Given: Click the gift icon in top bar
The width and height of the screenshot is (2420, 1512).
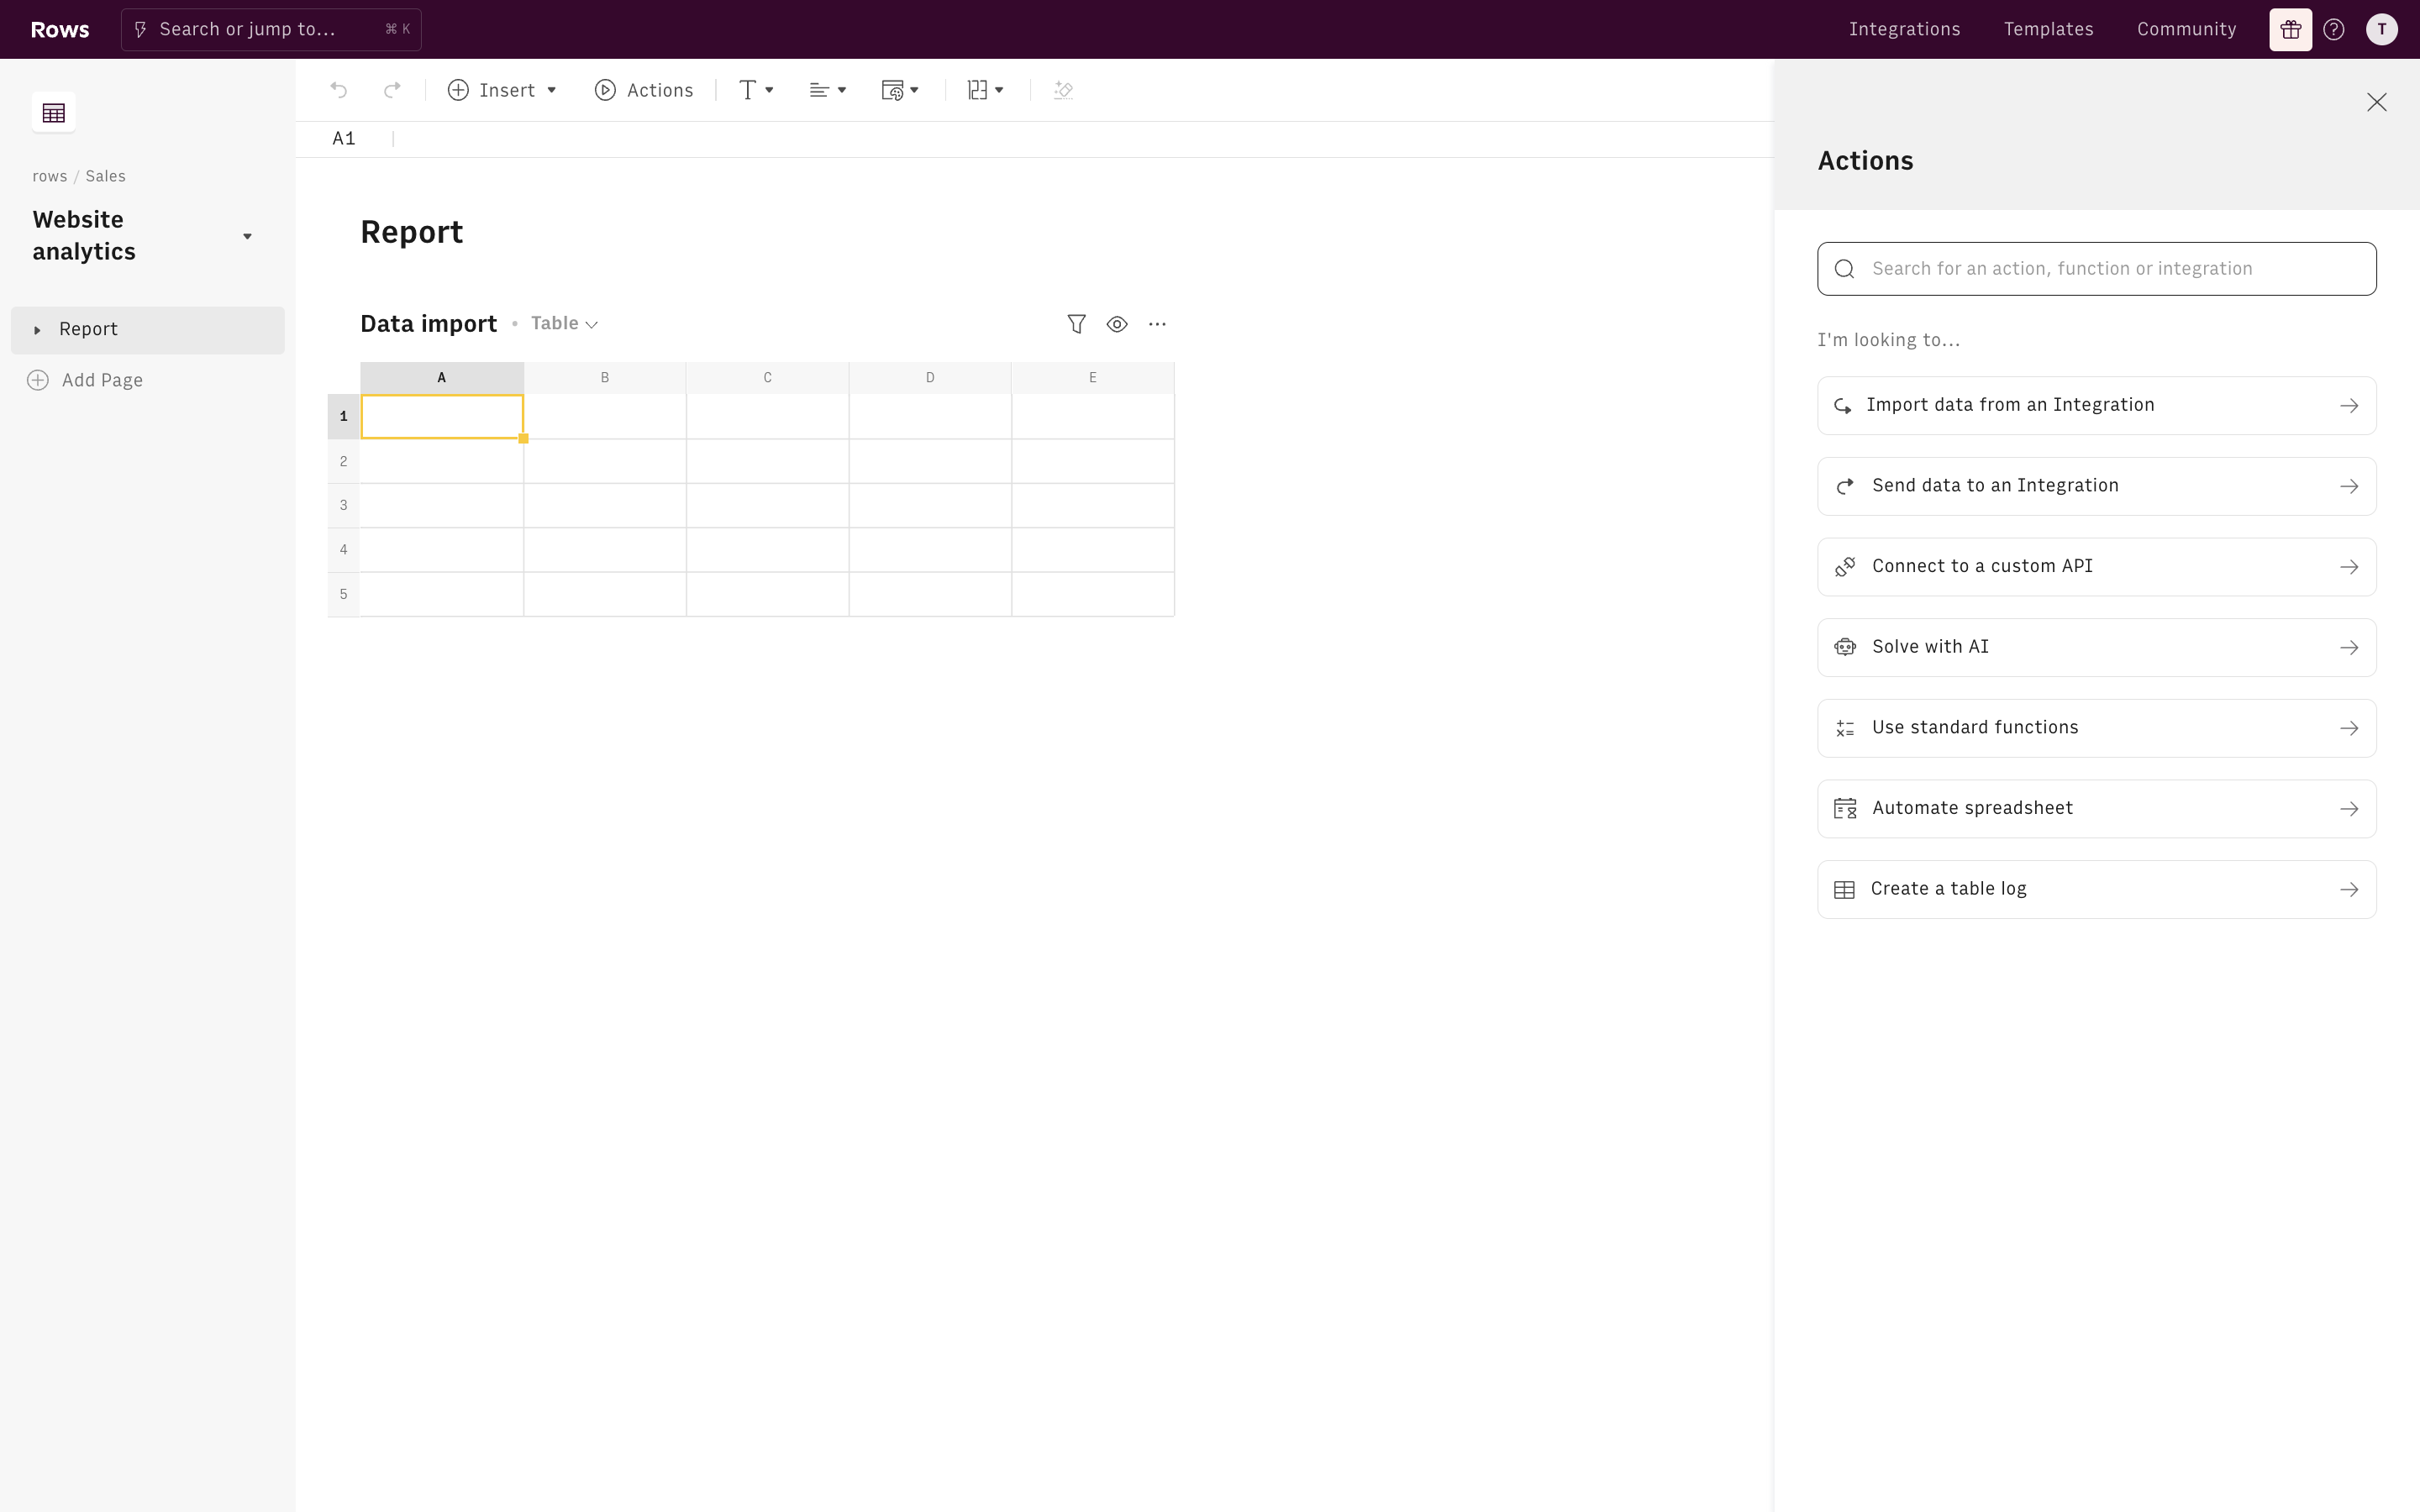Looking at the screenshot, I should click(2290, 29).
